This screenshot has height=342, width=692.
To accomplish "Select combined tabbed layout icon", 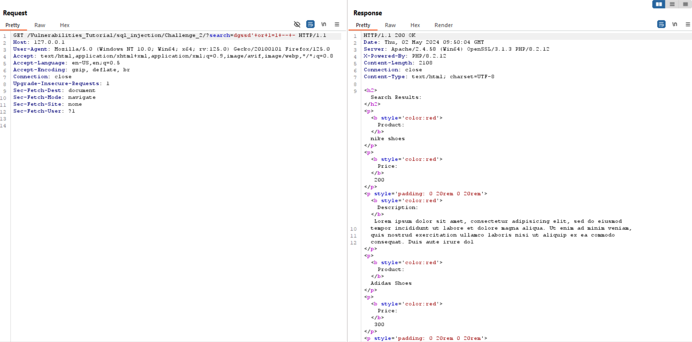I will click(685, 4).
